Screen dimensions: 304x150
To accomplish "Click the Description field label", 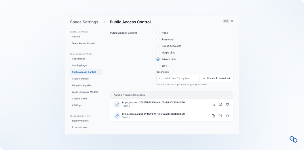I will (162, 72).
